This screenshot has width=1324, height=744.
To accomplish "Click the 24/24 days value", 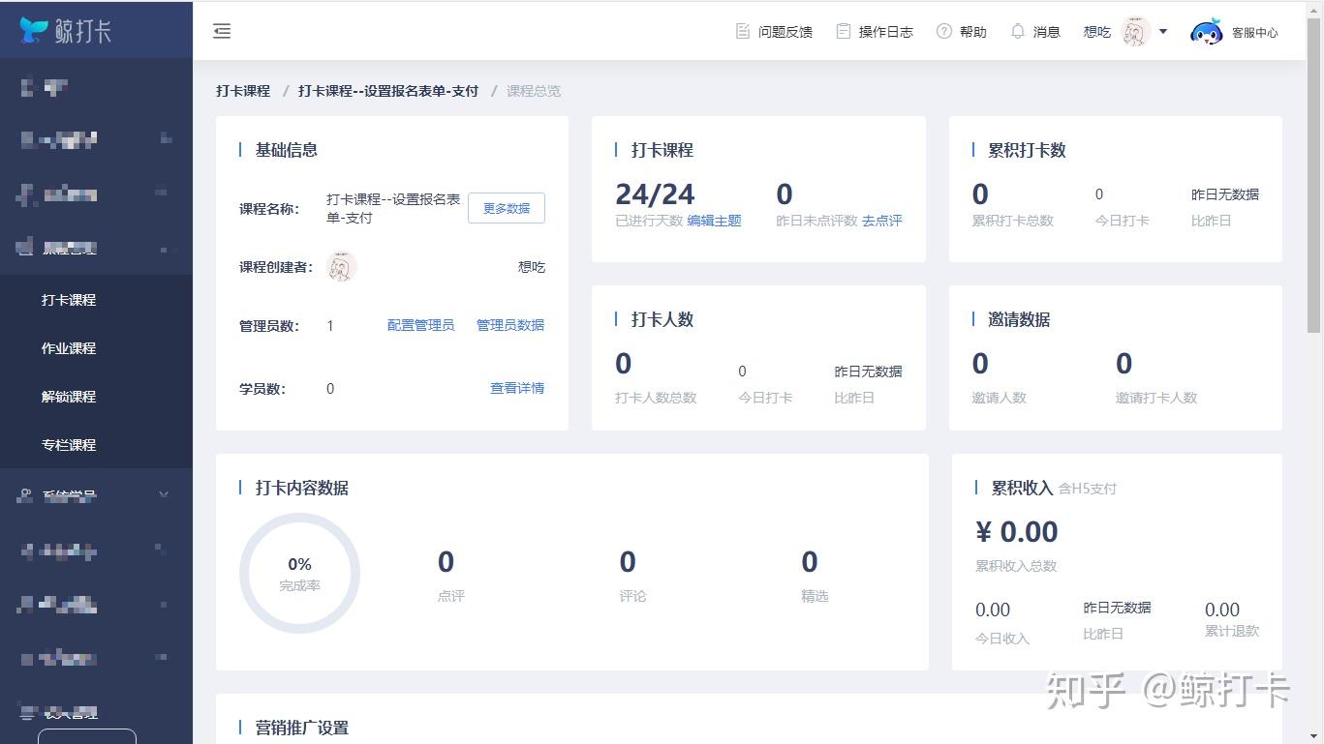I will (x=655, y=194).
